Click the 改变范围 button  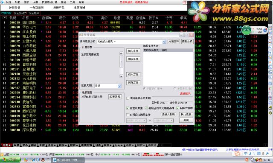[x=115, y=97]
